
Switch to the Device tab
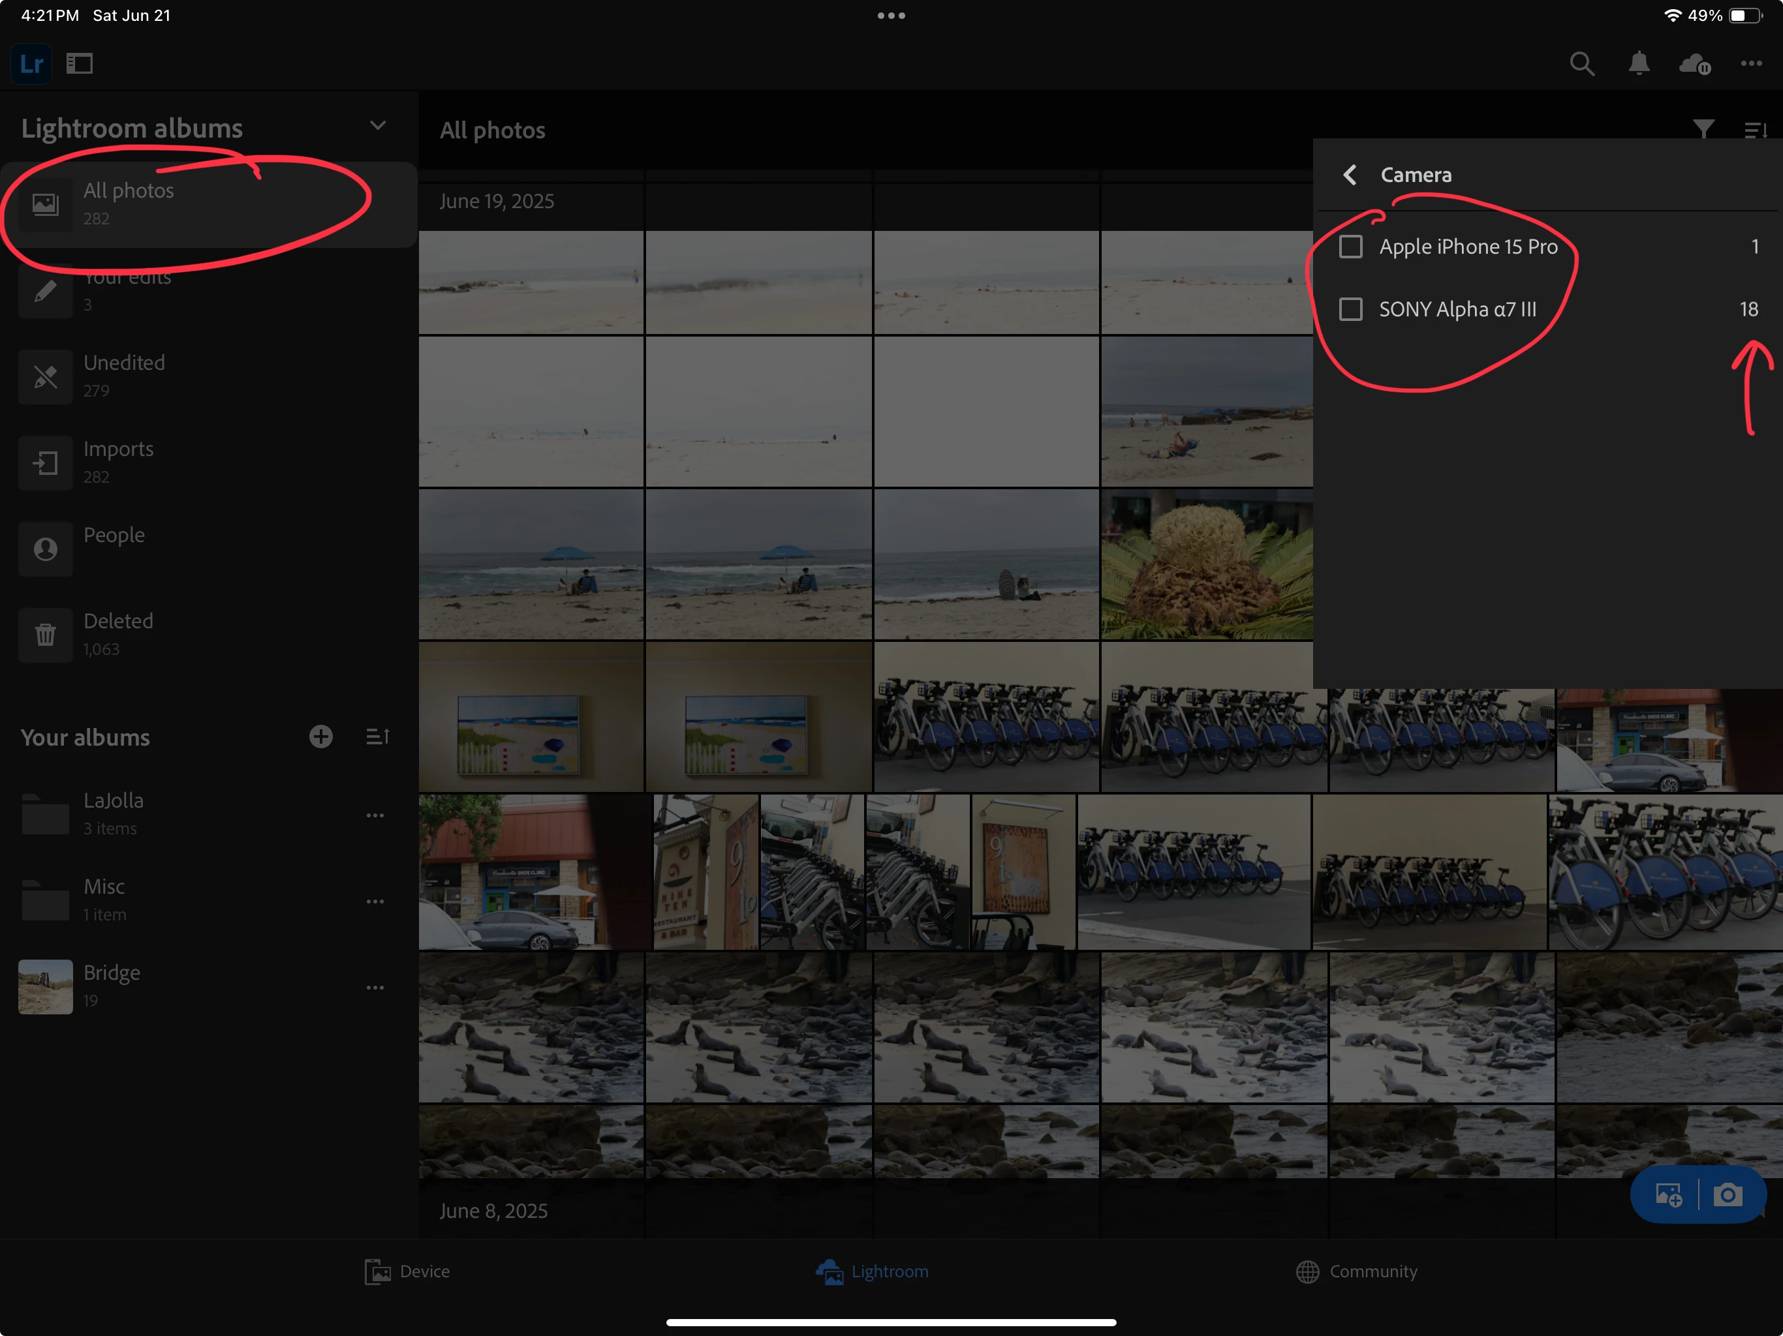pyautogui.click(x=407, y=1271)
